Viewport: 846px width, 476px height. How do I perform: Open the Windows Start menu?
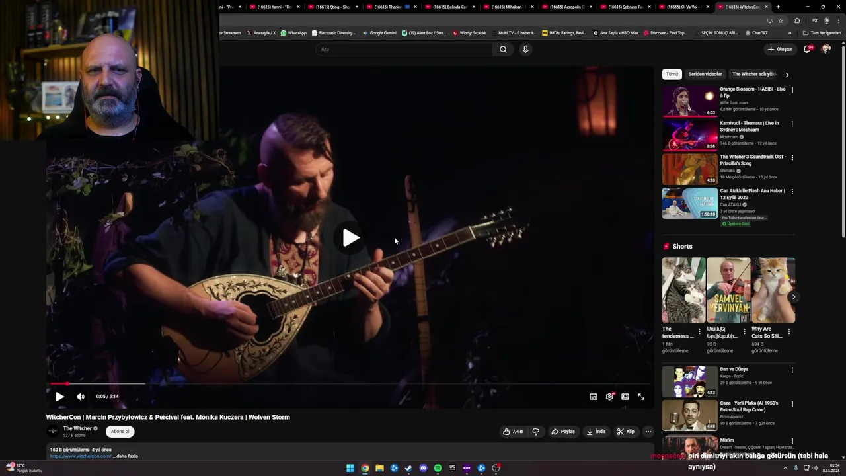350,468
